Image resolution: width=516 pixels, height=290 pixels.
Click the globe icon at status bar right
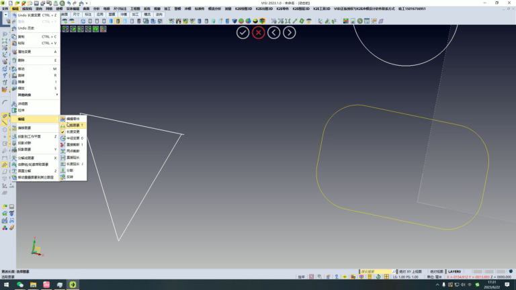511,272
